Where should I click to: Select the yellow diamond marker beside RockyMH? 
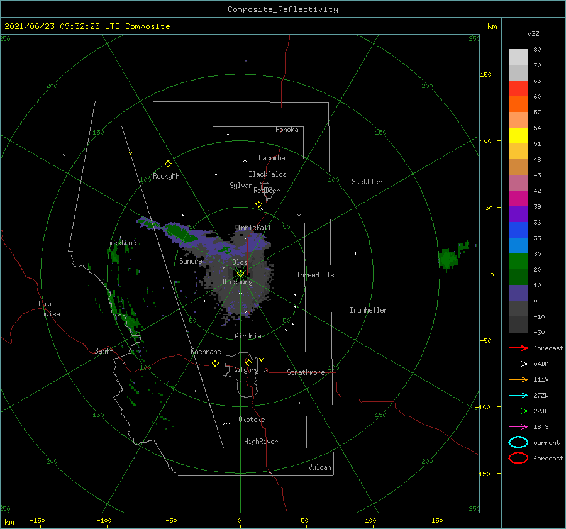[168, 164]
